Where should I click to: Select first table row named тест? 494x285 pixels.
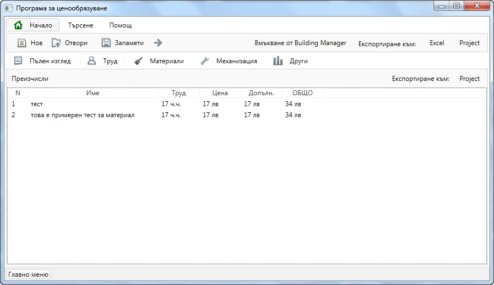pos(37,104)
